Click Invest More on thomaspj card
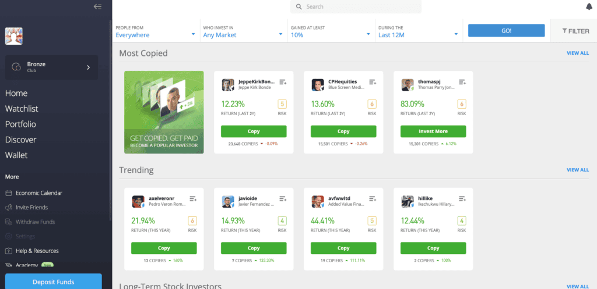Screen dimensions: 597x289 click(x=433, y=131)
